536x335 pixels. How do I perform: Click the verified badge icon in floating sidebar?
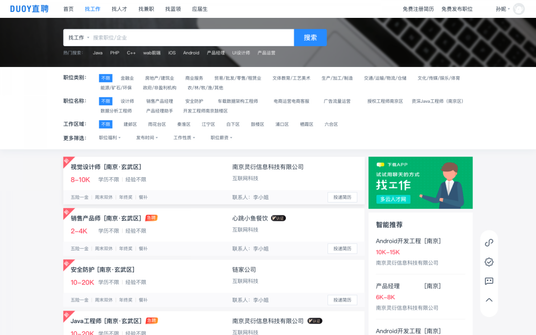click(x=489, y=262)
